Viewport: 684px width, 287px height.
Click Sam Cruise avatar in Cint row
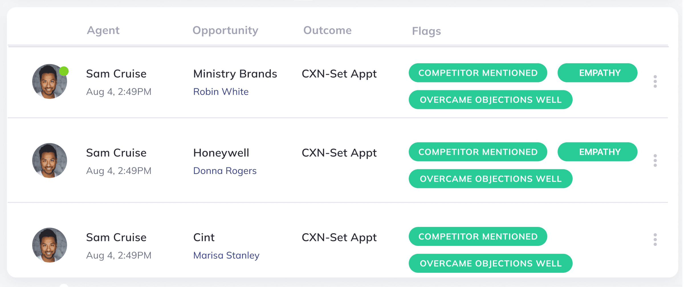point(50,245)
